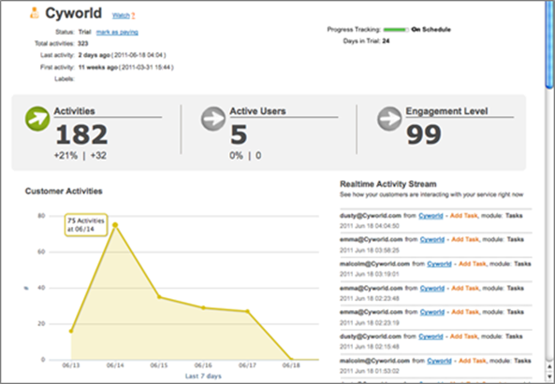Click the orange question mark beside Watch
This screenshot has height=384, width=555.
point(133,16)
